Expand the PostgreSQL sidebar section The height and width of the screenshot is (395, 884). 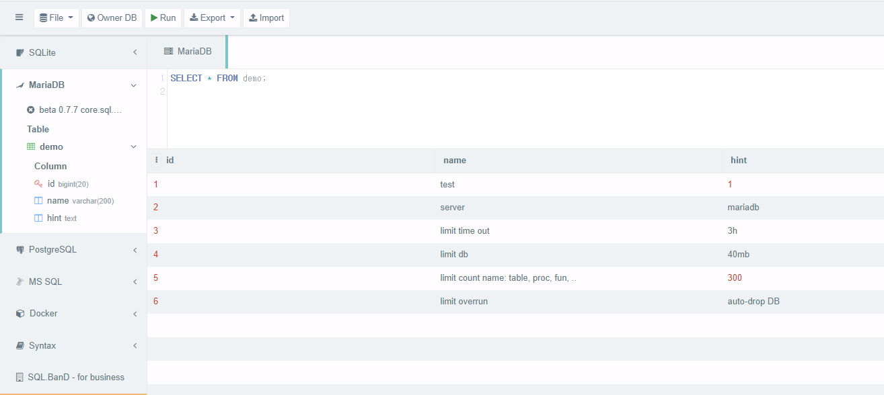click(x=73, y=250)
